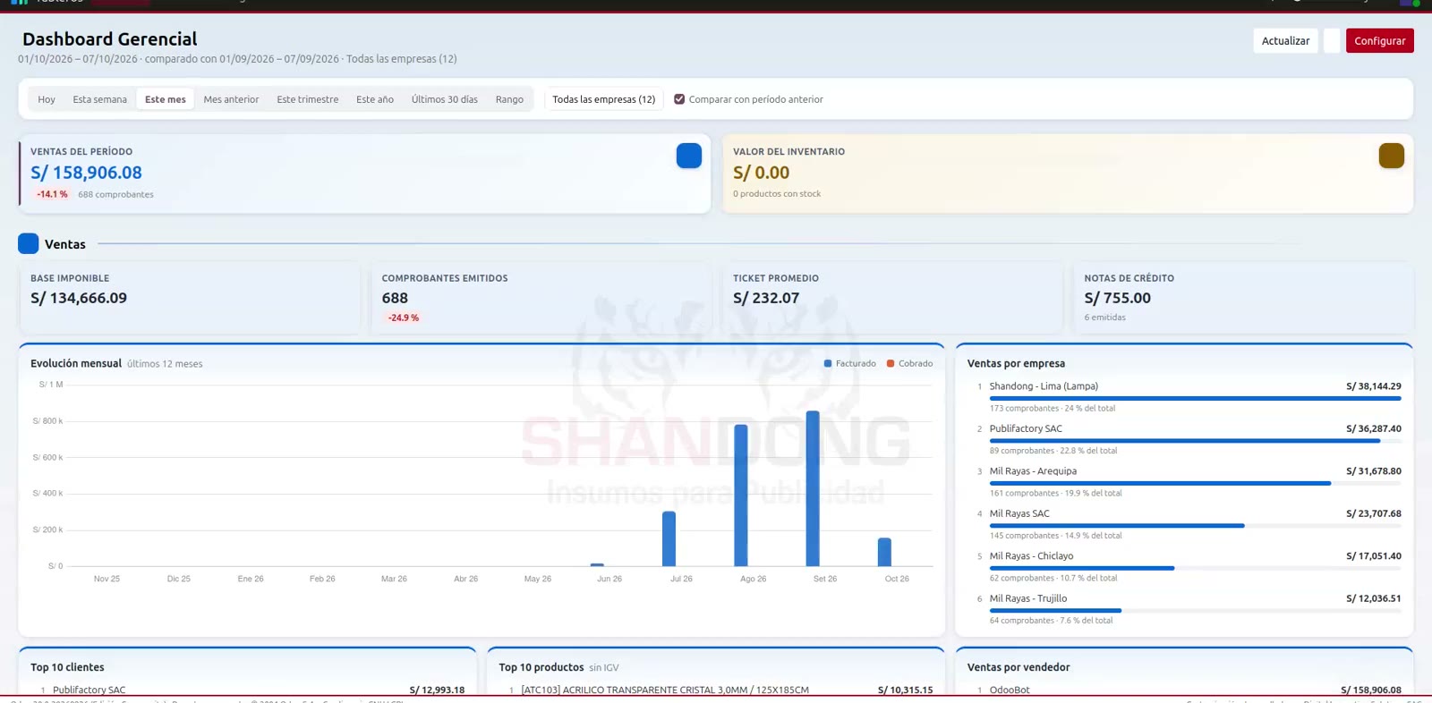Click the -14.1 % change badge

pos(52,194)
